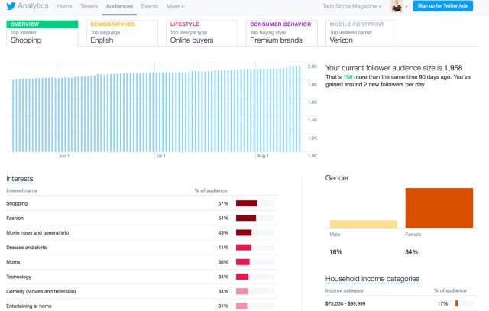Click the Fashion interest percentage bar

254,218
